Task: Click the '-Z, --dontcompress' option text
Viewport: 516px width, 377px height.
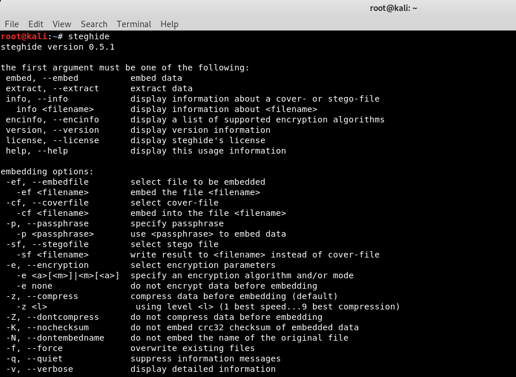Action: (53, 317)
